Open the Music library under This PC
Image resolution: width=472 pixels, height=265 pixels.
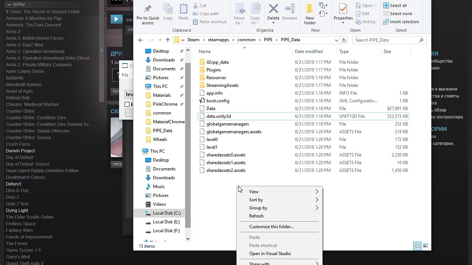[159, 187]
